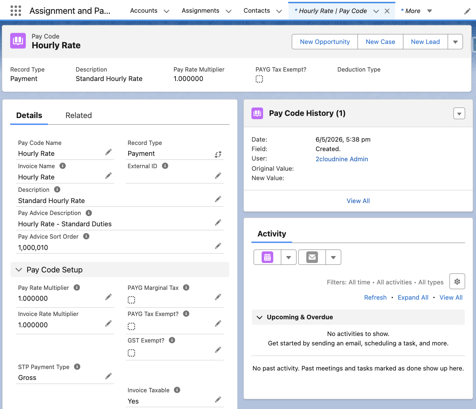Toggle PAYG Tax Exempt? header checkbox

tap(259, 79)
